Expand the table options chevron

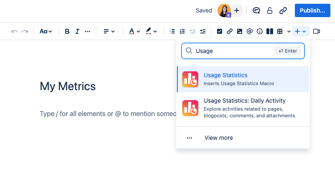(x=289, y=31)
